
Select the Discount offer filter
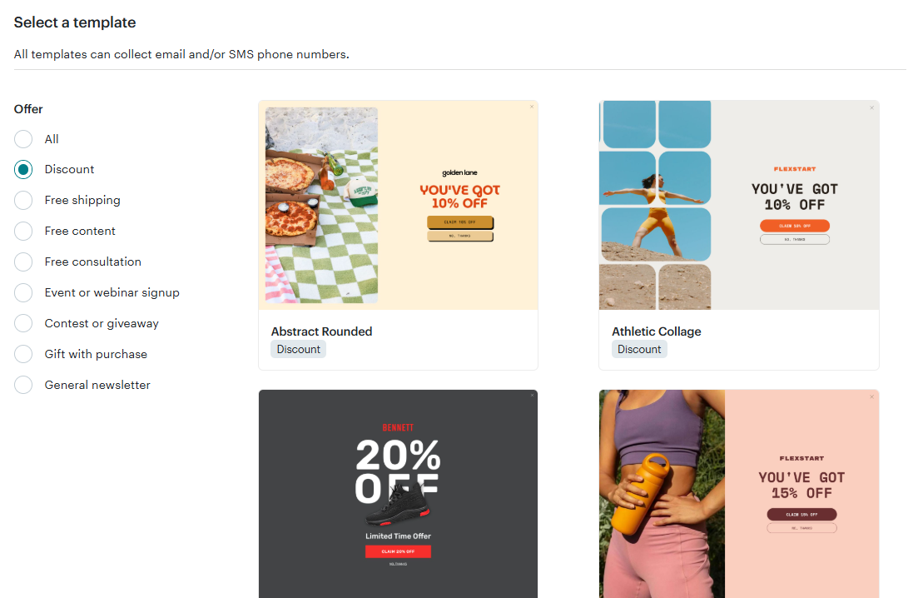coord(23,169)
